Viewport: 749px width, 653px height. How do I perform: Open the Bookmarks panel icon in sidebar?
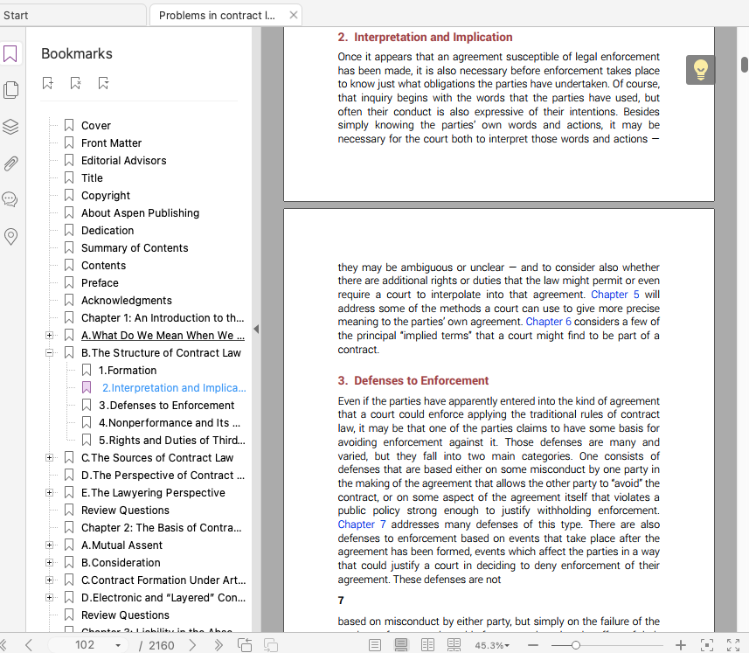10,53
